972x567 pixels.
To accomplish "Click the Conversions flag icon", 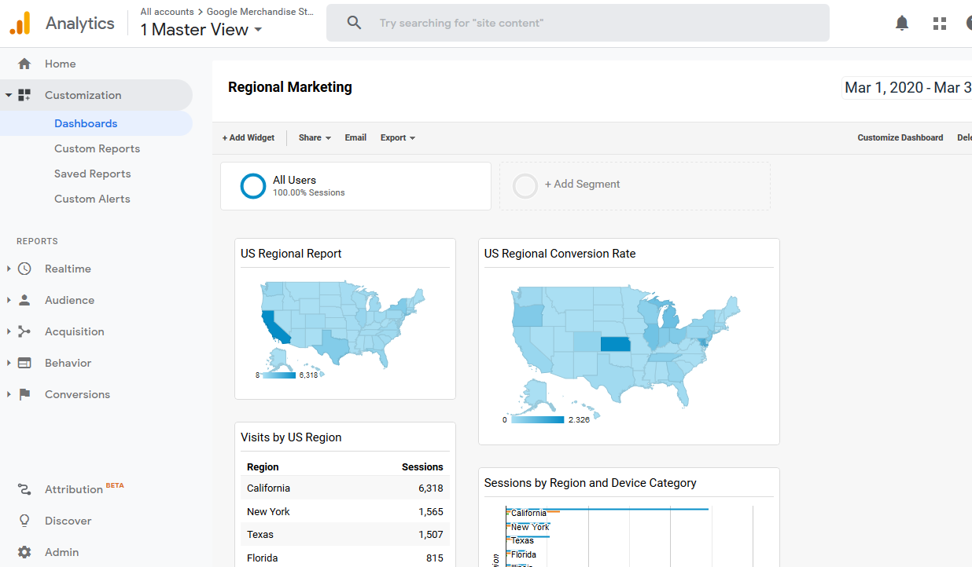I will pyautogui.click(x=24, y=394).
